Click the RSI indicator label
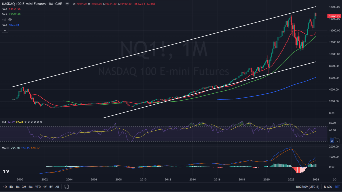This screenshot has width=342, height=192. pos(4,122)
